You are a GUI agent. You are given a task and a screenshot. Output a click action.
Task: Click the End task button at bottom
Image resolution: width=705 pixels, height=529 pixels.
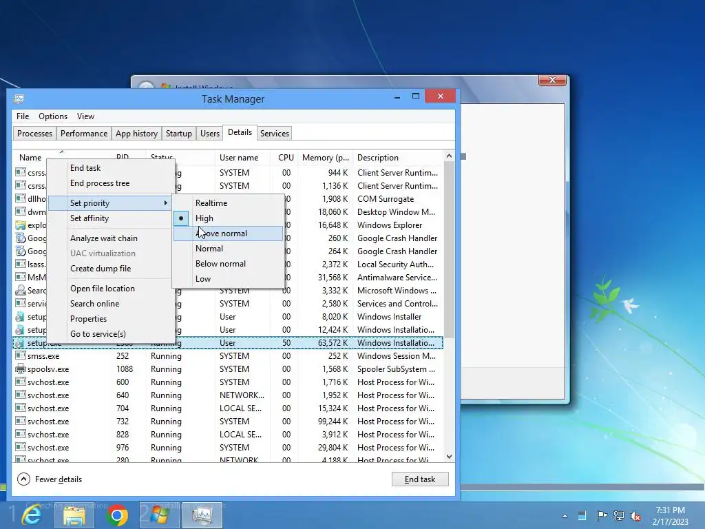tap(420, 479)
